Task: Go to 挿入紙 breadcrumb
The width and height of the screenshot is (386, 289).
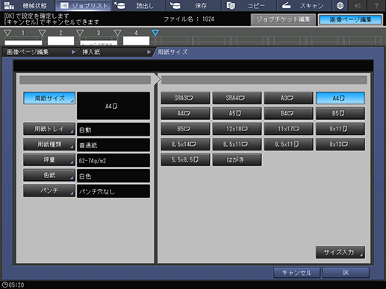Action: [116, 52]
